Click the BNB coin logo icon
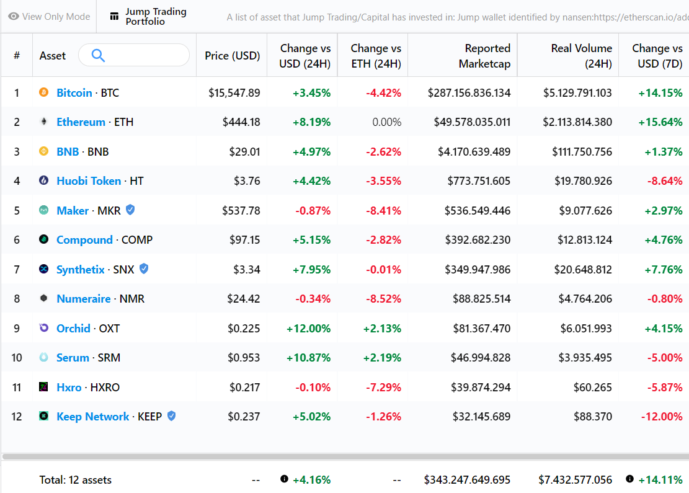This screenshot has height=493, width=689. point(43,151)
